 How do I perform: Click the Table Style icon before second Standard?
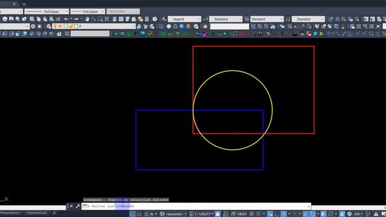pos(247,19)
